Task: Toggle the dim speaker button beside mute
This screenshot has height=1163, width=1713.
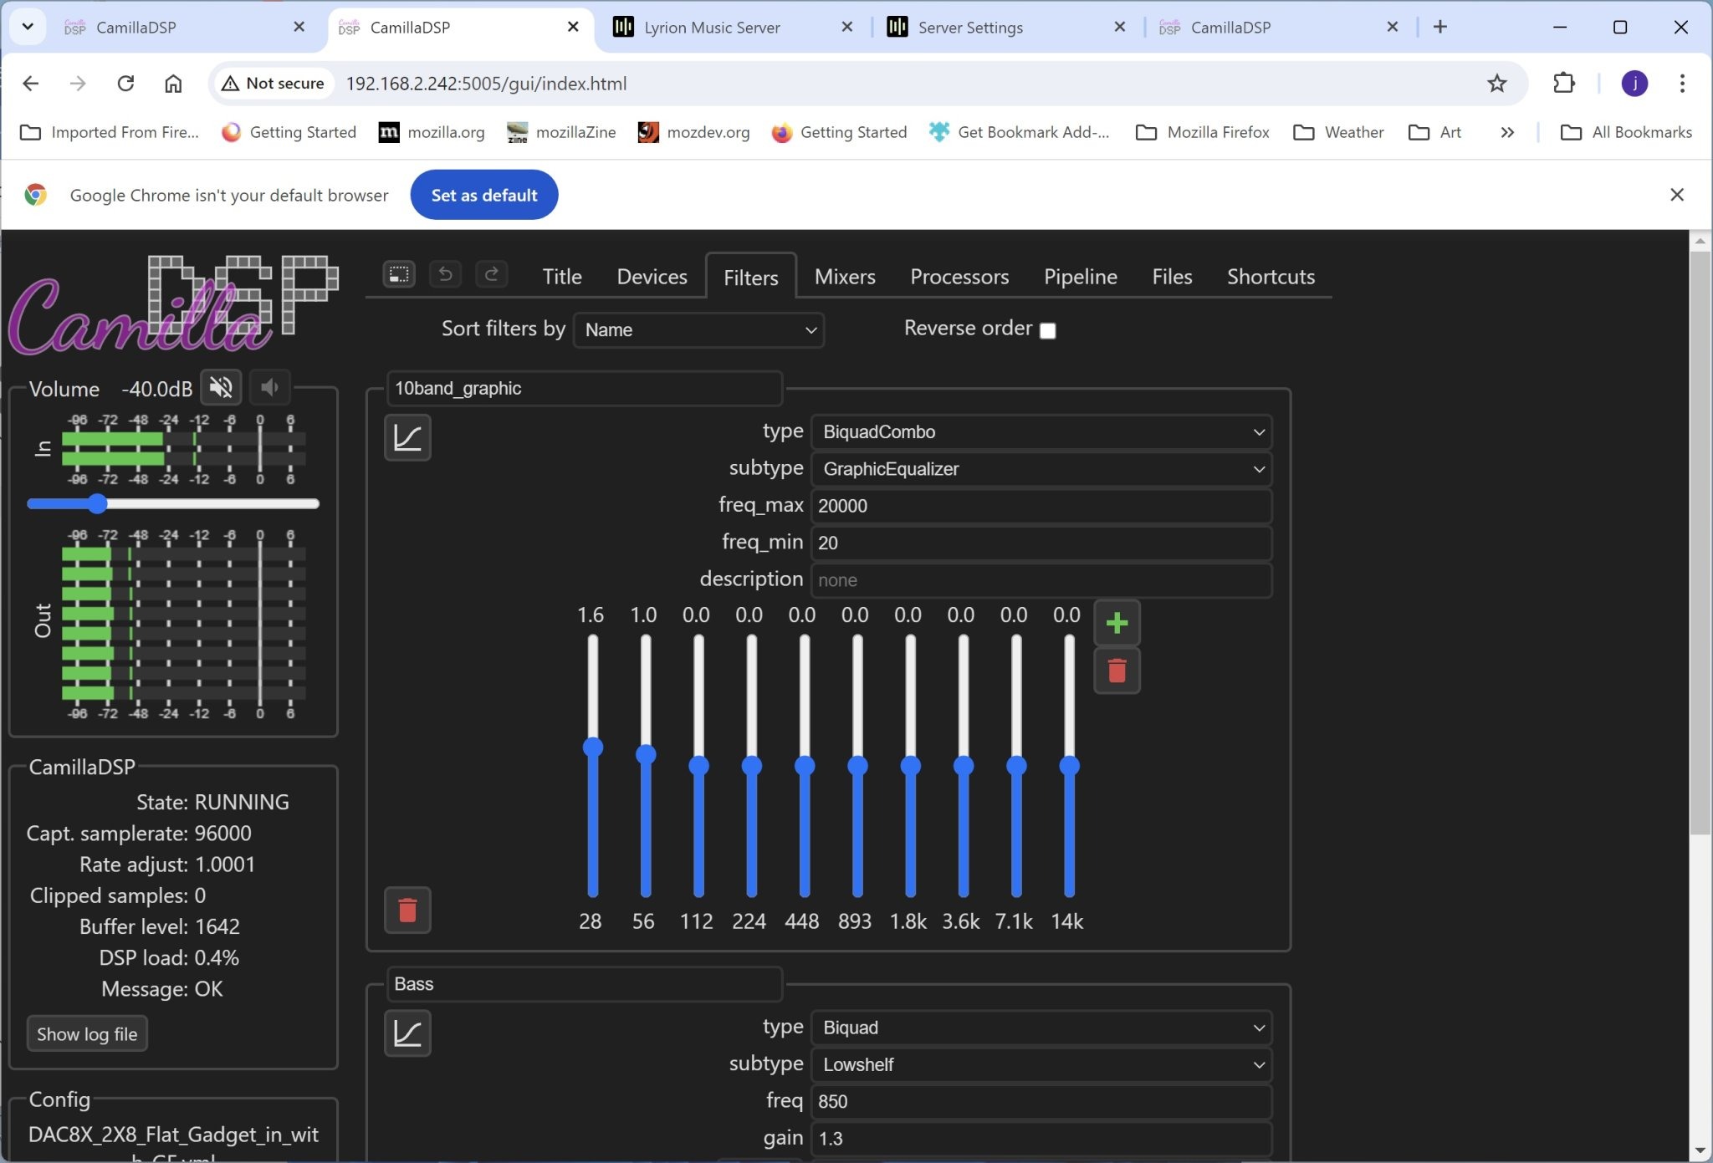Action: [x=269, y=387]
